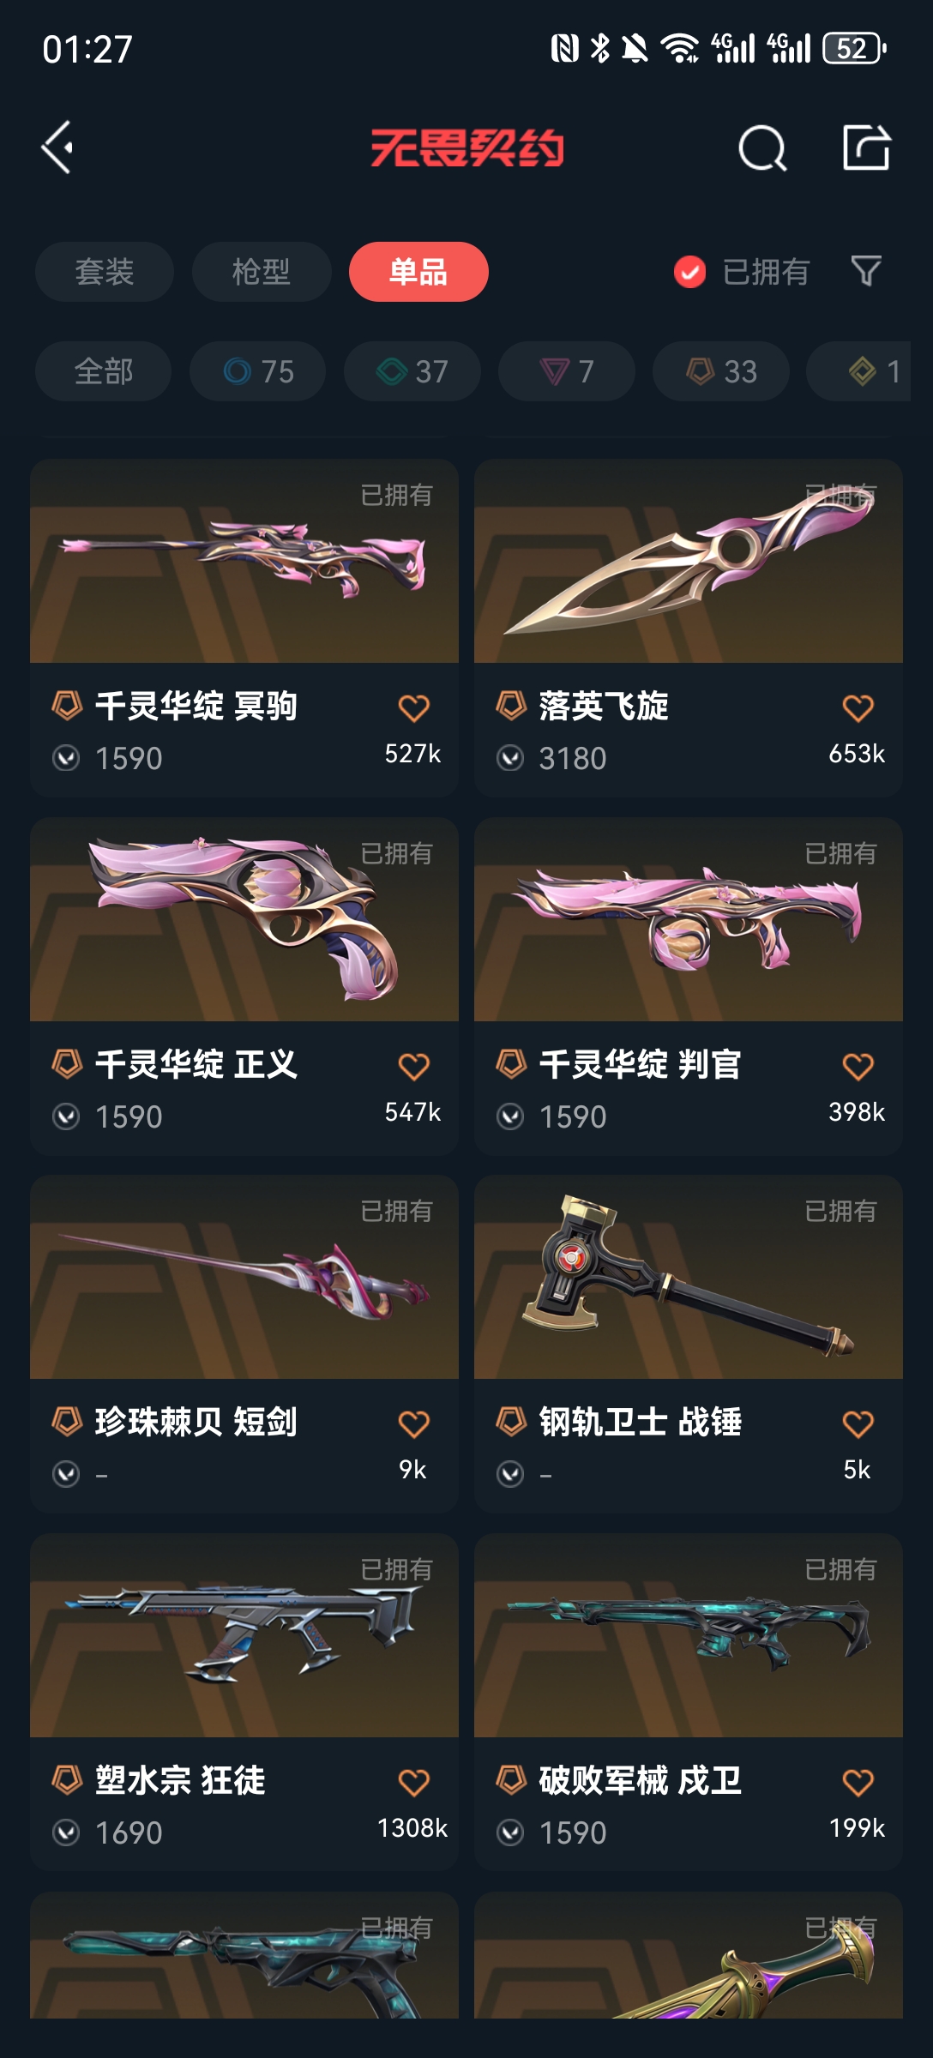Switch to the 枪型 tab
Viewport: 933px width, 2058px height.
(x=262, y=272)
